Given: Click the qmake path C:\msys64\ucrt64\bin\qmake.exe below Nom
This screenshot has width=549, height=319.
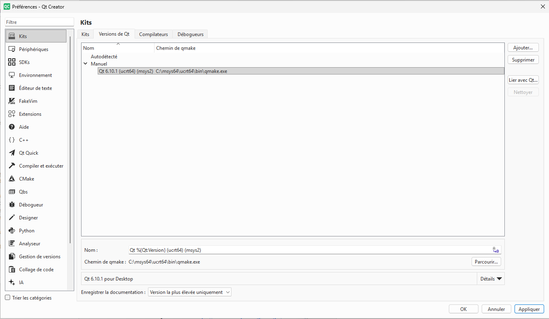Looking at the screenshot, I should point(164,262).
